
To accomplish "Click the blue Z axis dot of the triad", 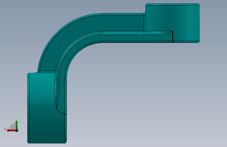I will click(17, 131).
